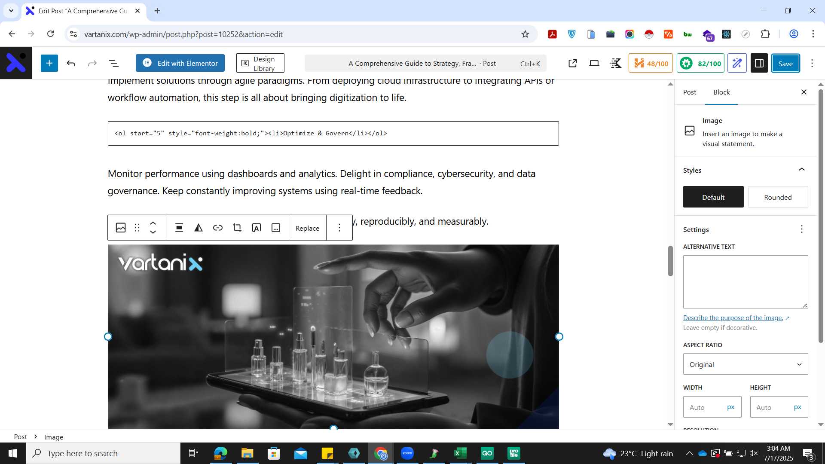825x464 pixels.
Task: Open the Chrome tab search dropdown
Action: click(11, 11)
